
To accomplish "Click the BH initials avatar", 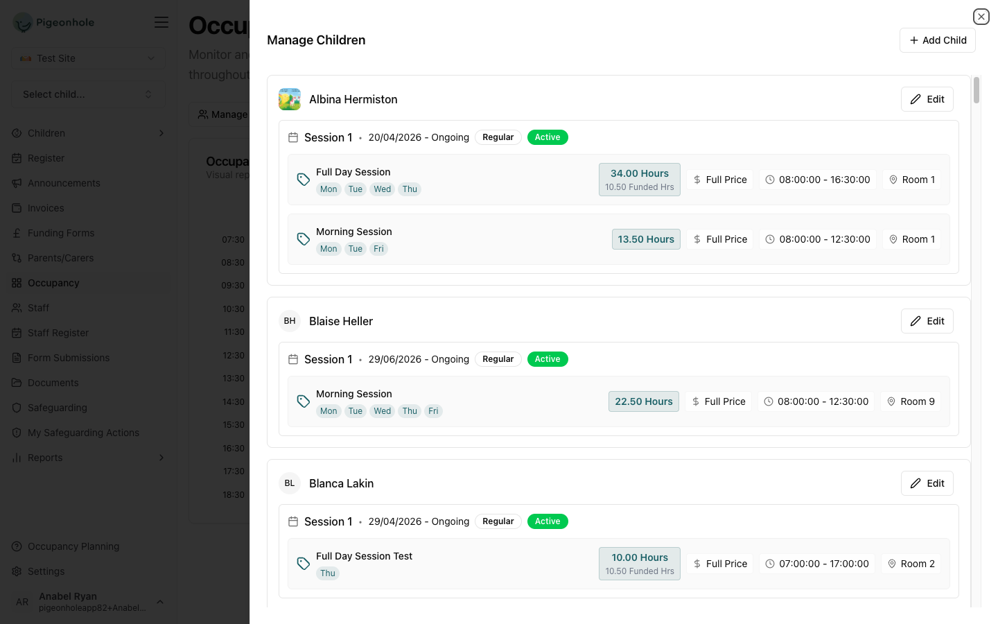I will tap(290, 321).
